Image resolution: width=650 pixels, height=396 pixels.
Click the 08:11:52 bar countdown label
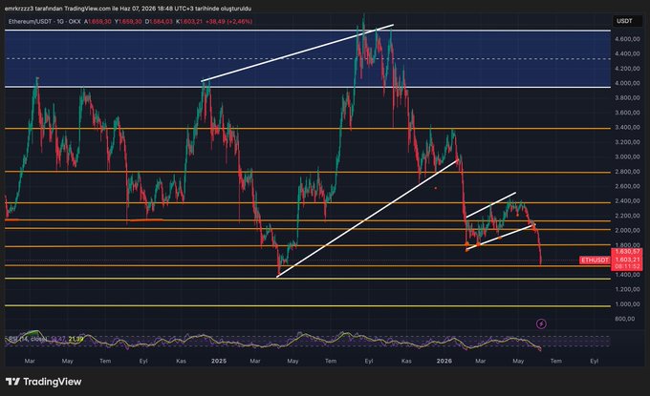(x=627, y=266)
